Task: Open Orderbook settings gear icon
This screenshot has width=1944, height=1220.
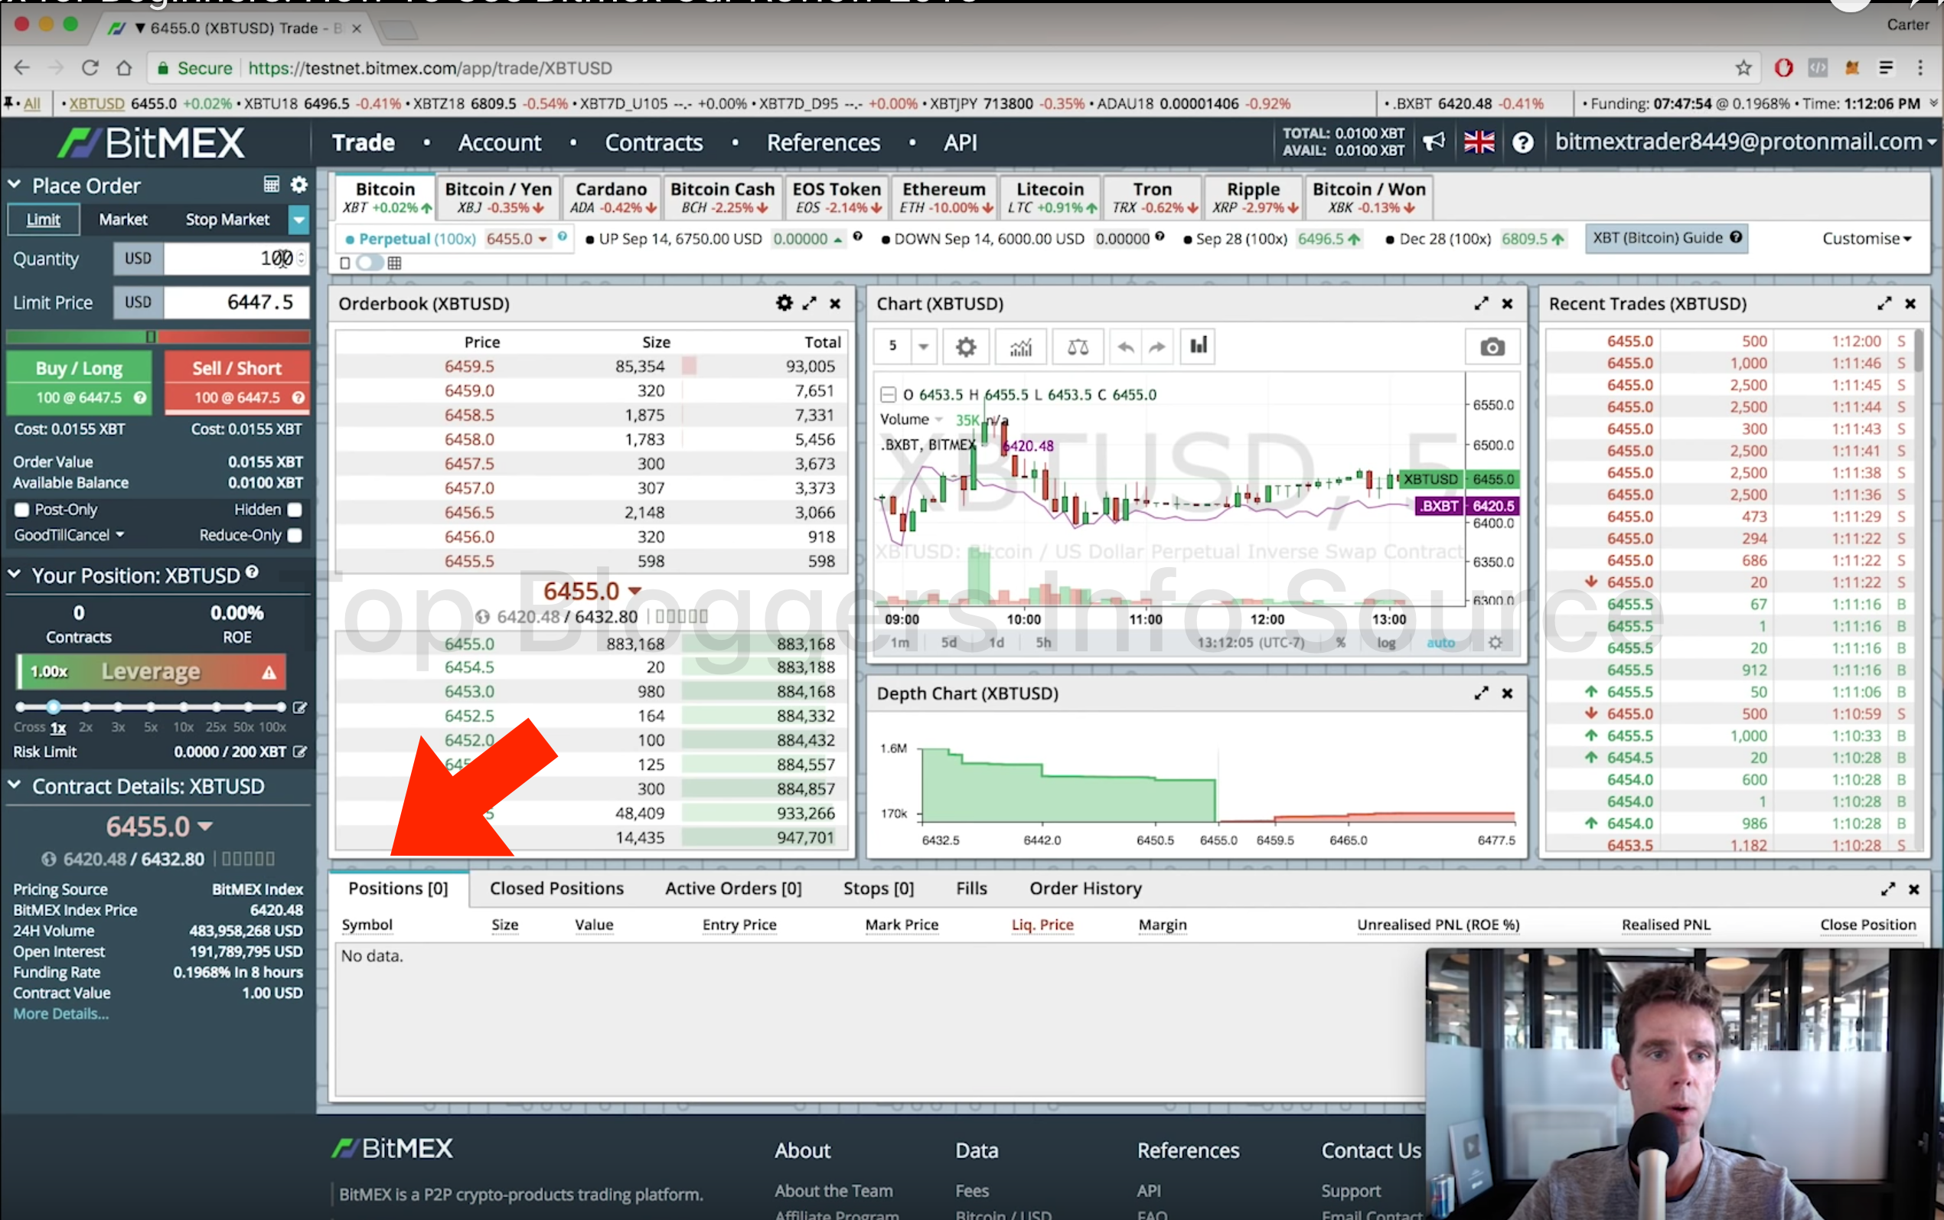Action: click(784, 303)
